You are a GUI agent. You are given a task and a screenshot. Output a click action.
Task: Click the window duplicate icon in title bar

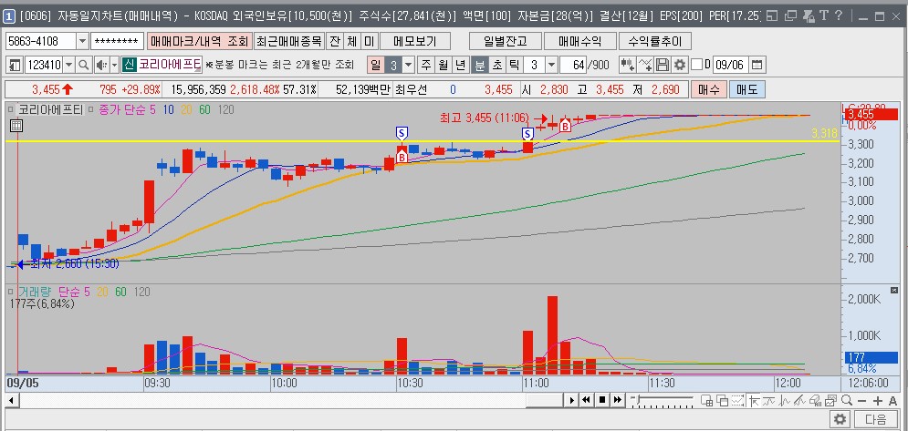[x=791, y=15]
